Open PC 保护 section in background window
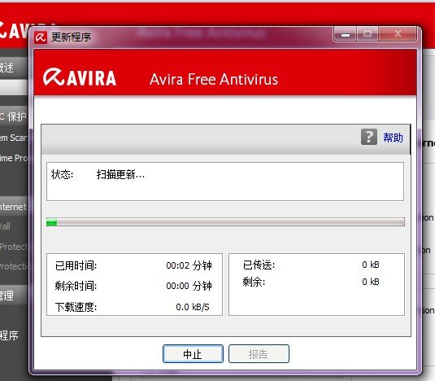435x381 pixels. click(x=14, y=116)
